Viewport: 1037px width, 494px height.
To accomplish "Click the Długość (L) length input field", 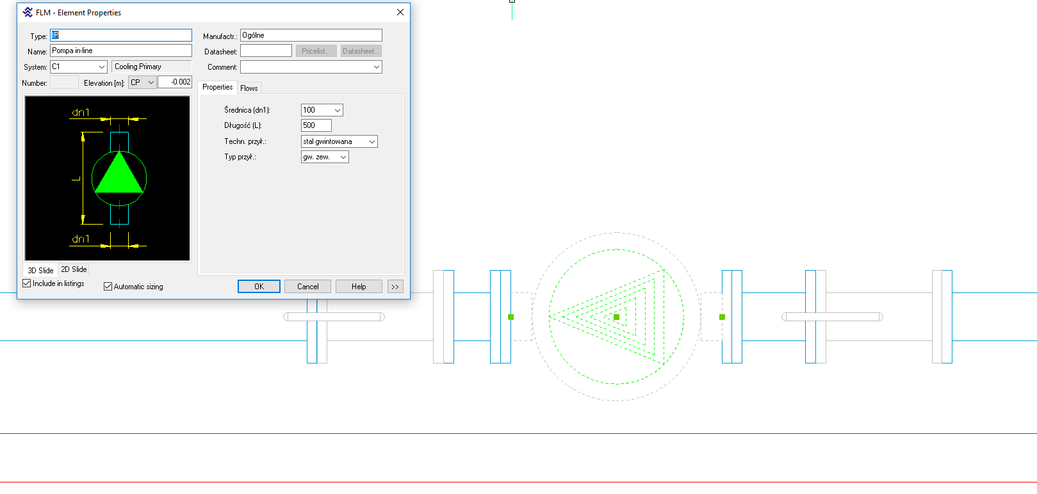I will click(x=316, y=125).
